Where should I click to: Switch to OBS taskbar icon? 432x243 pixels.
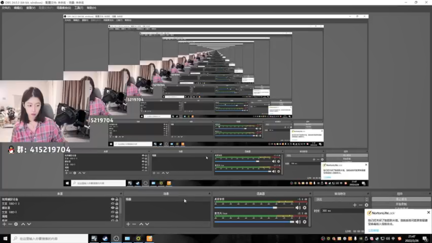116,239
